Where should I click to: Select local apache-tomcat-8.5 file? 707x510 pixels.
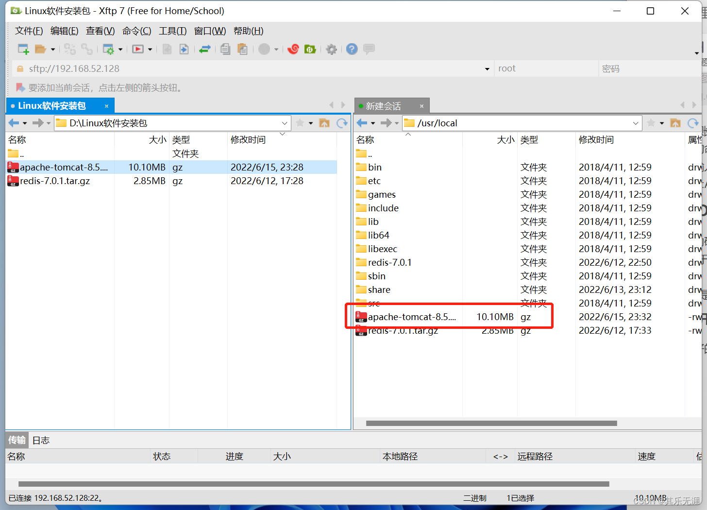[x=171, y=167]
